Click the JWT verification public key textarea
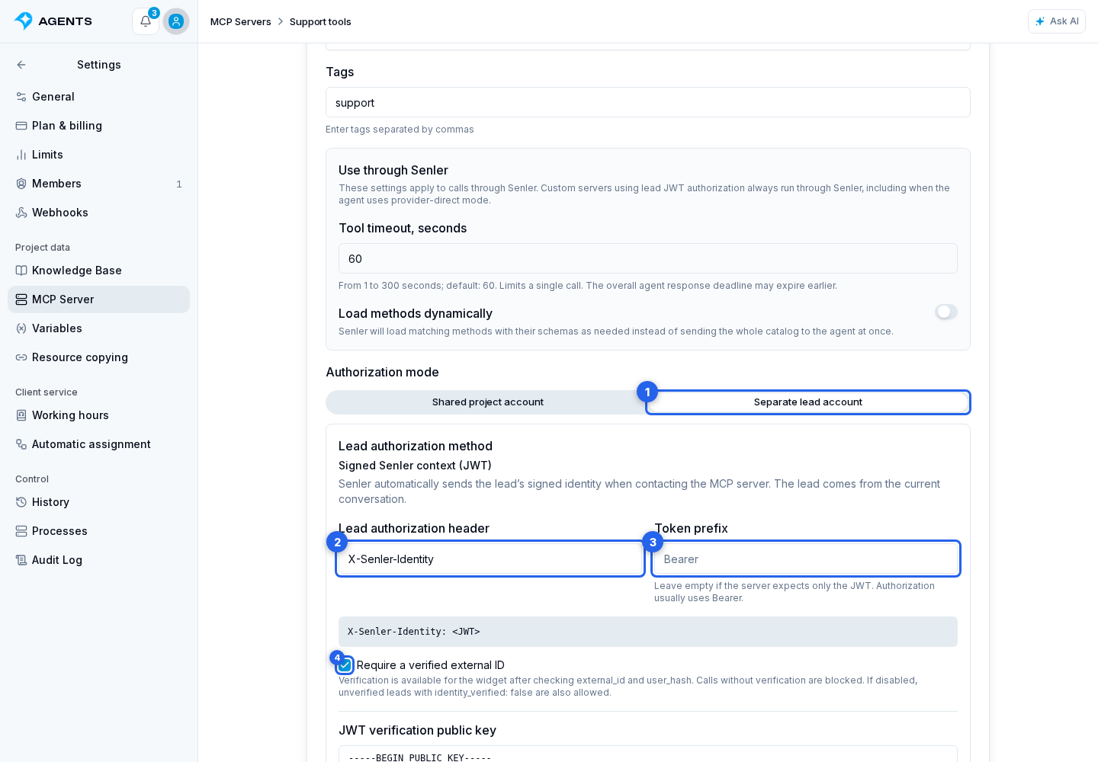Screen dimensions: 1098x762 pyautogui.click(x=648, y=754)
